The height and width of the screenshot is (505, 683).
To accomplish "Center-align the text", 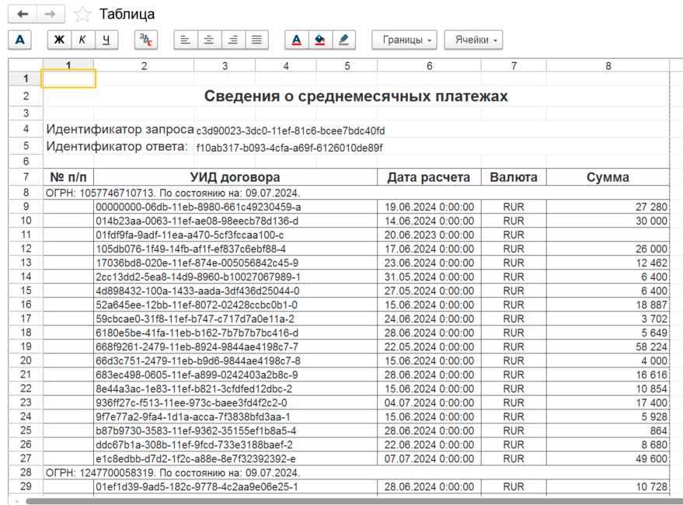I will pos(209,40).
